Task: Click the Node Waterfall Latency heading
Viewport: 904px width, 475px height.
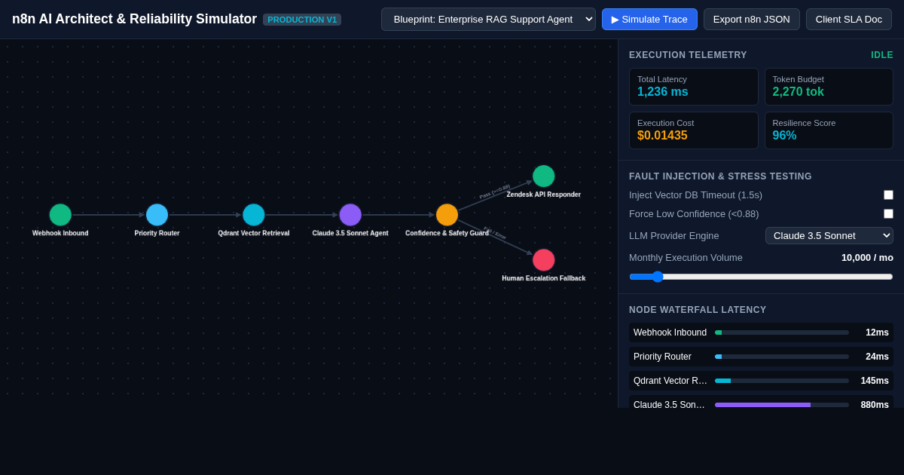Action: point(698,310)
